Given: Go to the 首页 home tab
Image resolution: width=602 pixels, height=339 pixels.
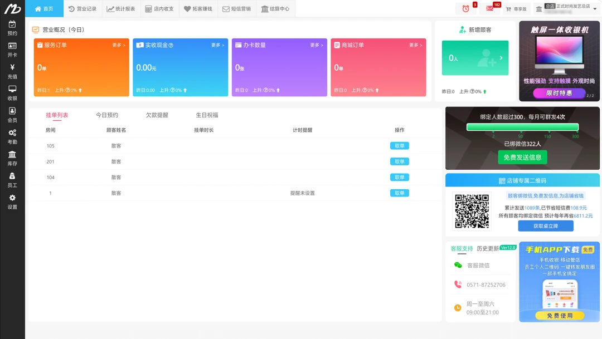Looking at the screenshot, I should point(44,8).
